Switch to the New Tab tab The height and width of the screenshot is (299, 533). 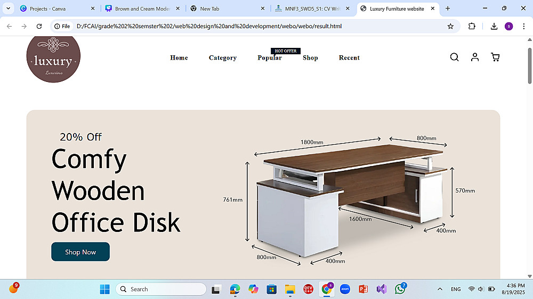click(227, 9)
